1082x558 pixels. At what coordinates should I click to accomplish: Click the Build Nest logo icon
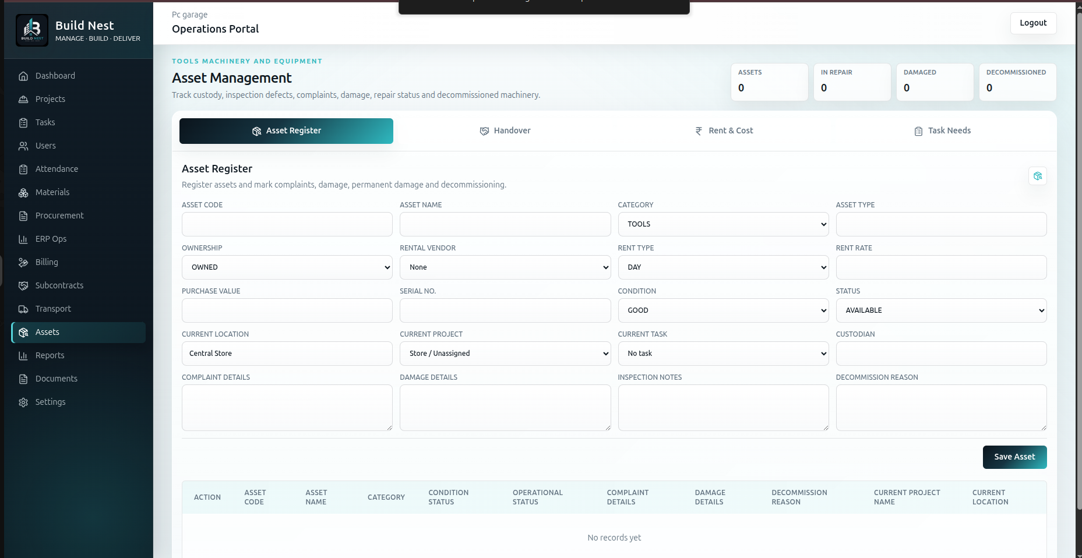(x=32, y=30)
